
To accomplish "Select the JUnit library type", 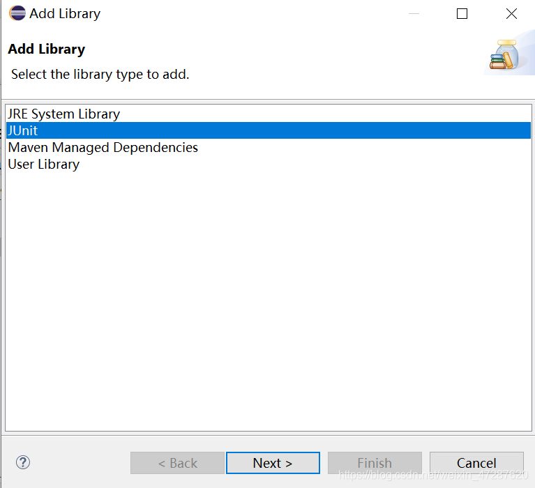I will 269,130.
